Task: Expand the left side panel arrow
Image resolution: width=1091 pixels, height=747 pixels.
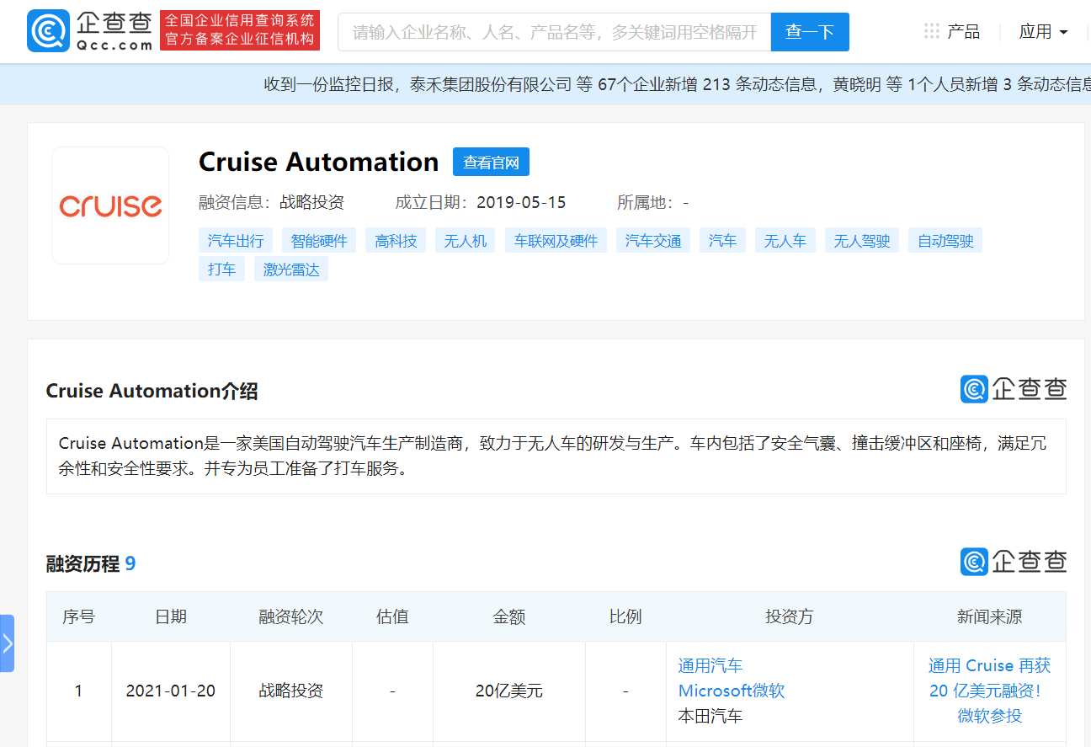Action: pyautogui.click(x=7, y=643)
